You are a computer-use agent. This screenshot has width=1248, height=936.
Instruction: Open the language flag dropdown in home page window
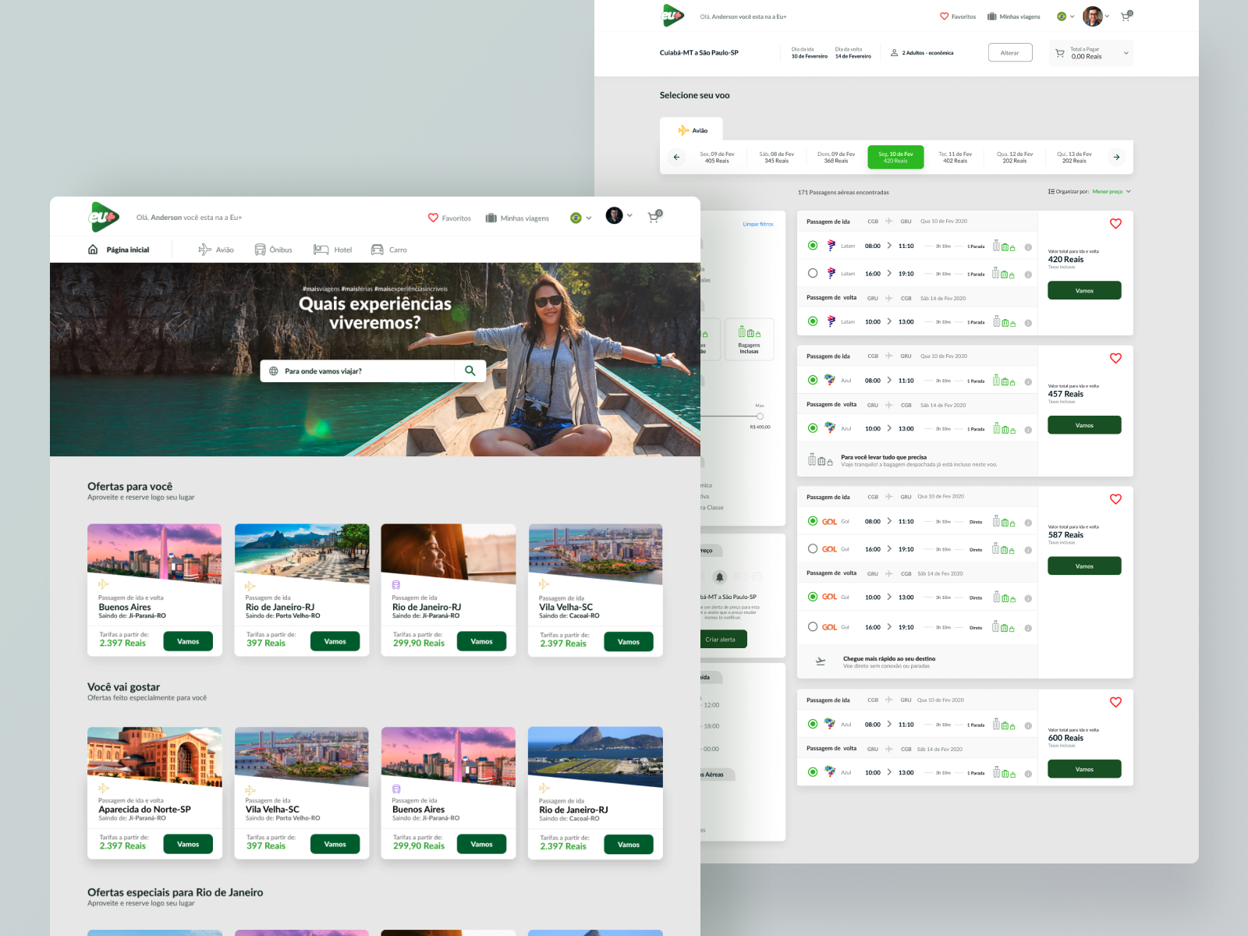pyautogui.click(x=581, y=218)
